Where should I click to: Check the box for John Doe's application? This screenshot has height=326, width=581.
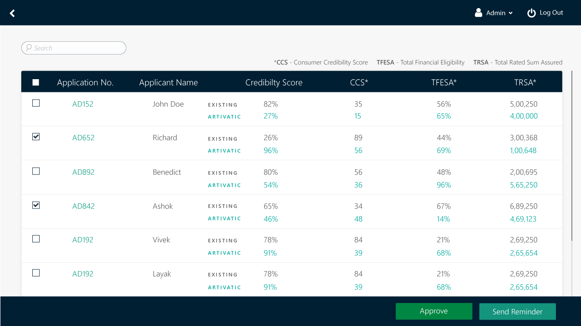tap(36, 103)
